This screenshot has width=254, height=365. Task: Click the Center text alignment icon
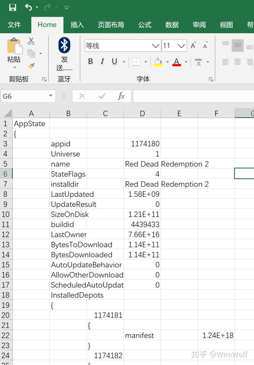pos(237,62)
